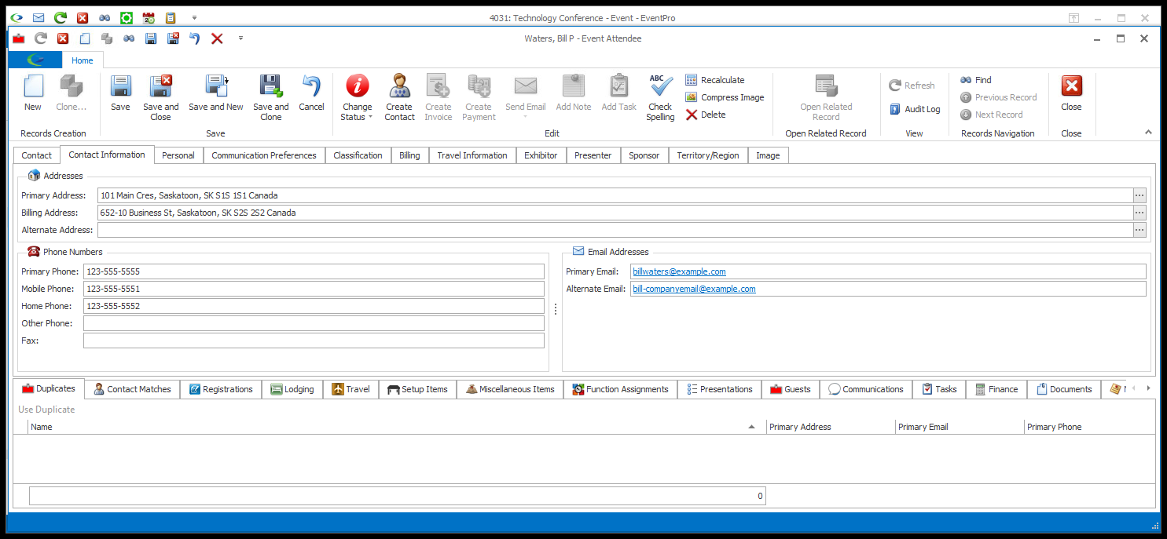Screen dimensions: 1167x539
Task: Click Compress Image in the ribbon
Action: 725,97
